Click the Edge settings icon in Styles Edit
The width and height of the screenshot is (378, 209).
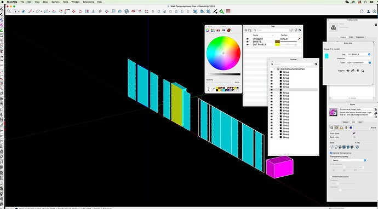pos(332,127)
